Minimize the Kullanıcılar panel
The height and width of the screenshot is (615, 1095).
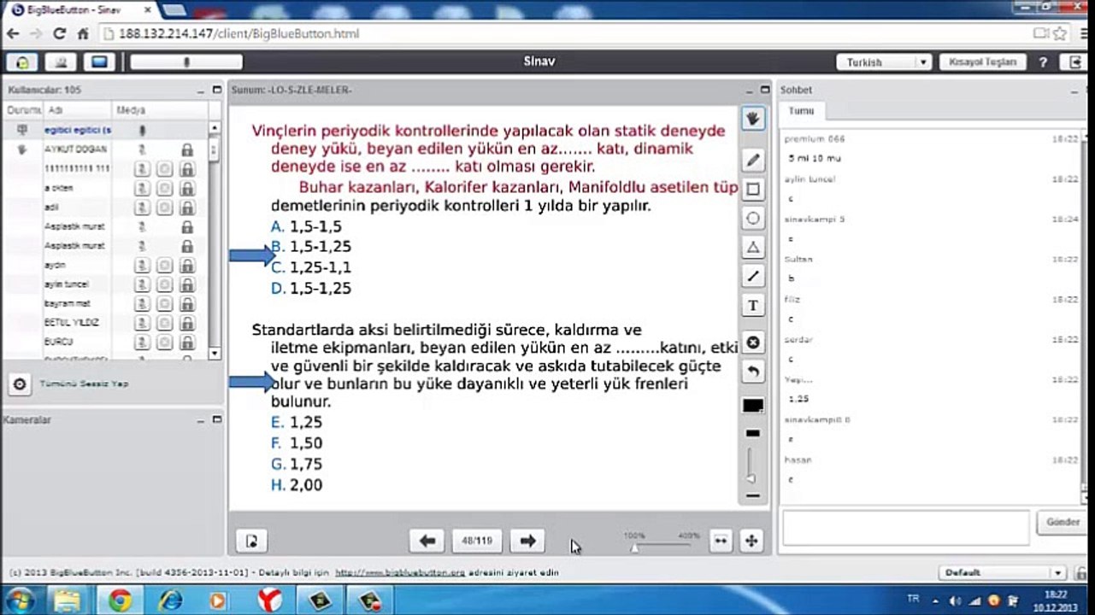[199, 90]
